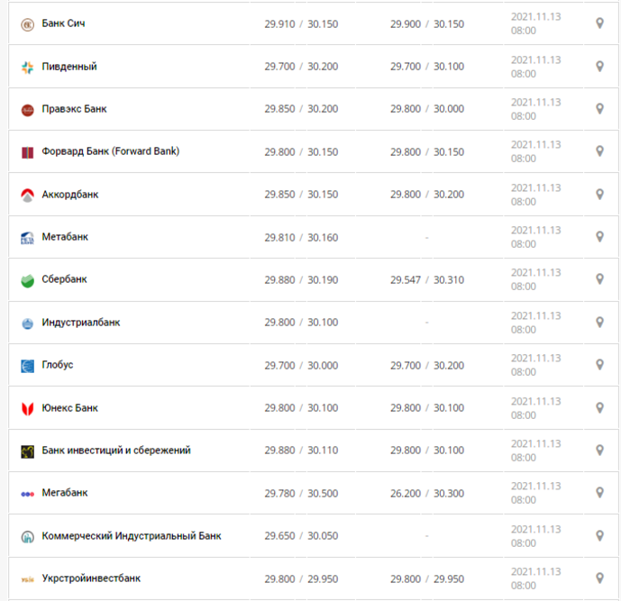Open the Метабанк bank link

65,237
